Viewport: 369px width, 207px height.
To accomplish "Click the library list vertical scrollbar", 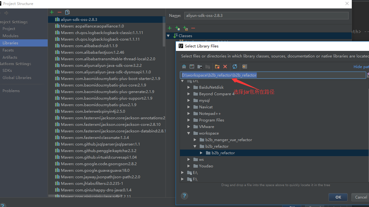I will tap(164, 32).
